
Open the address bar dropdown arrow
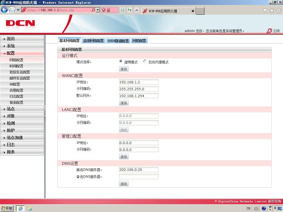coord(98,10)
